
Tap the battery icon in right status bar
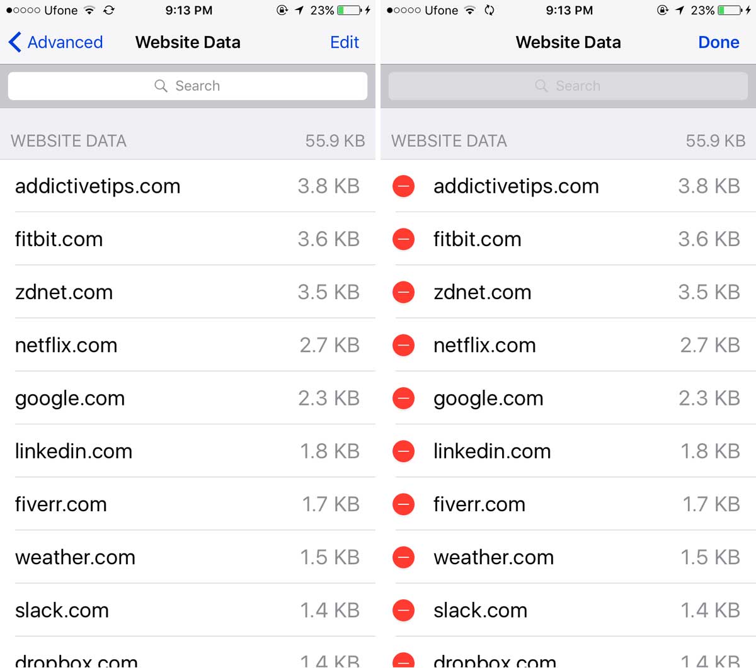731,10
